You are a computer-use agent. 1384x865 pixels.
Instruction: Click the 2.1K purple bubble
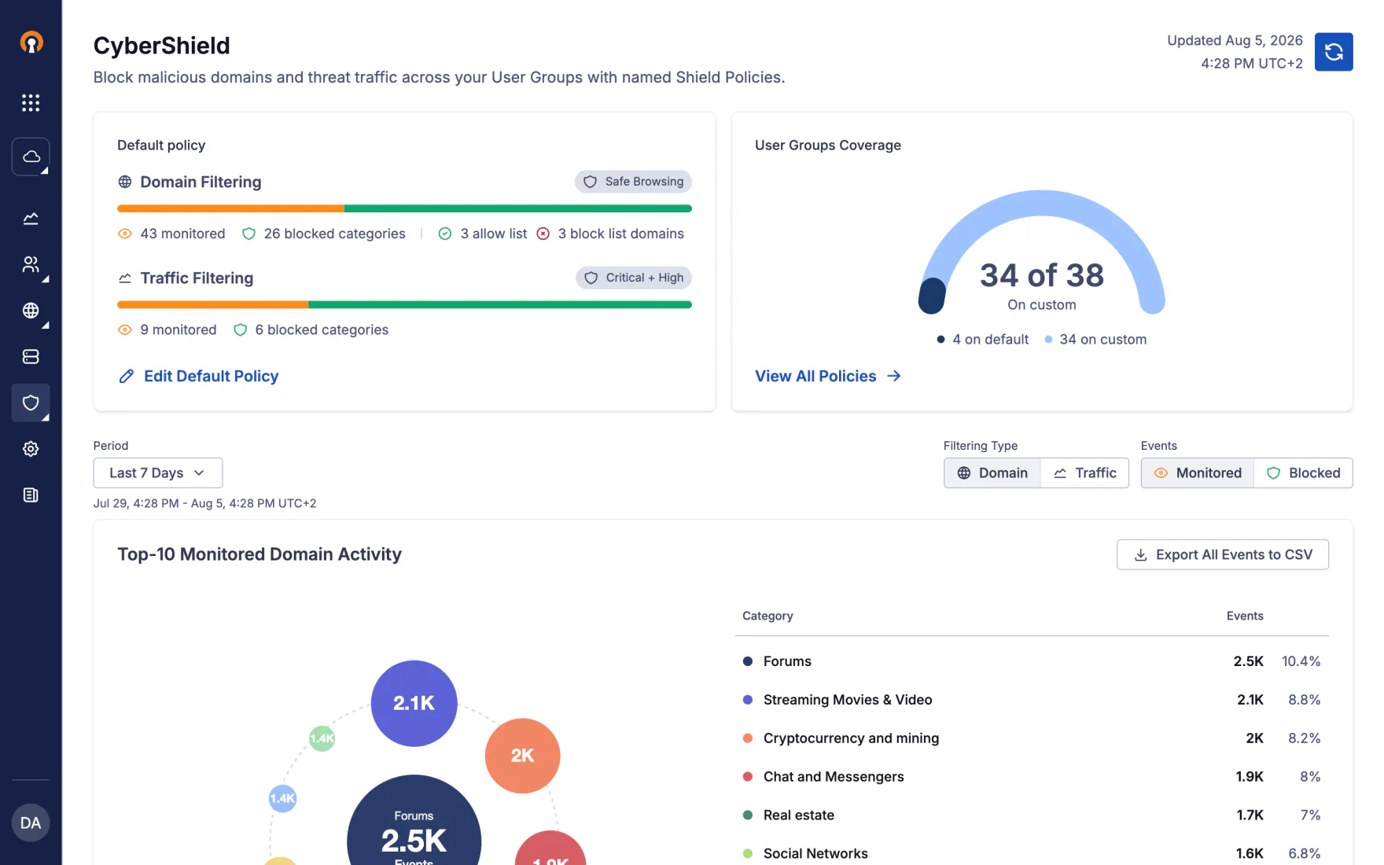[x=414, y=703]
